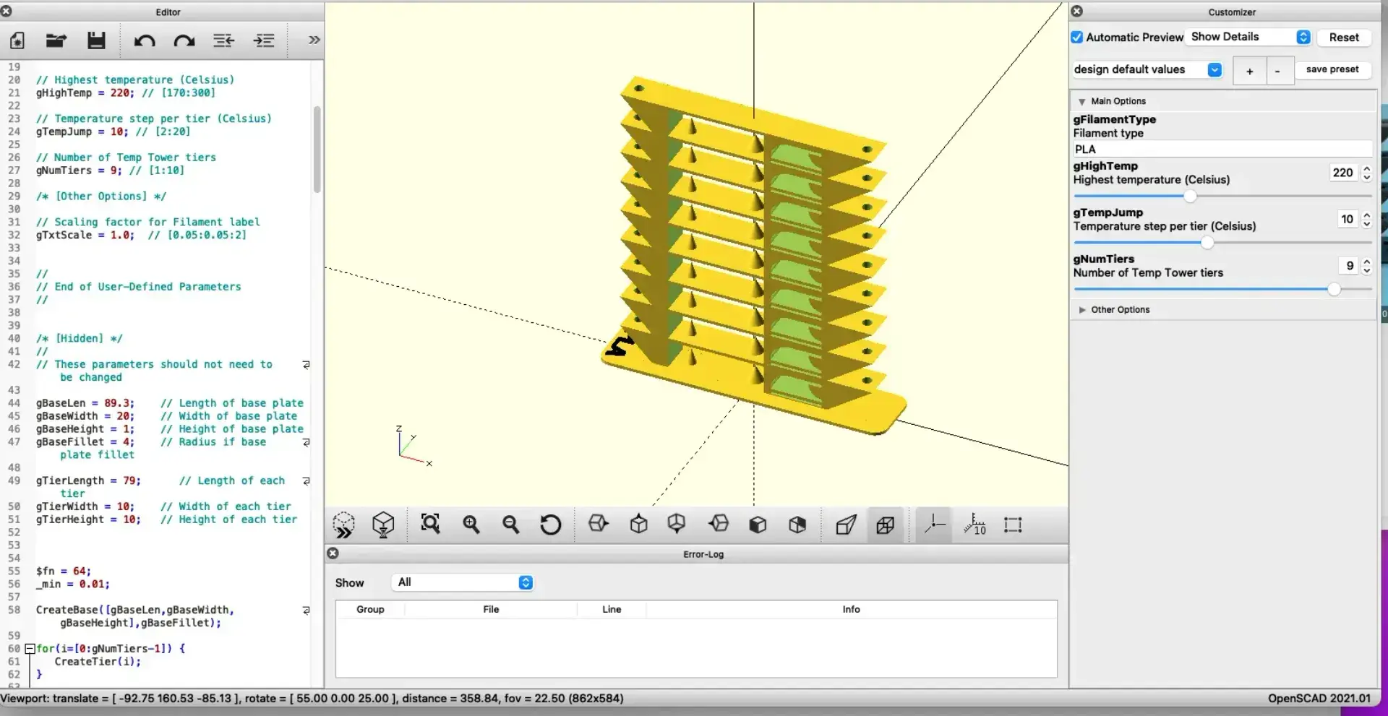Screen dimensions: 1388x716
Task: Sort Error-Log by File column
Action: (x=491, y=610)
